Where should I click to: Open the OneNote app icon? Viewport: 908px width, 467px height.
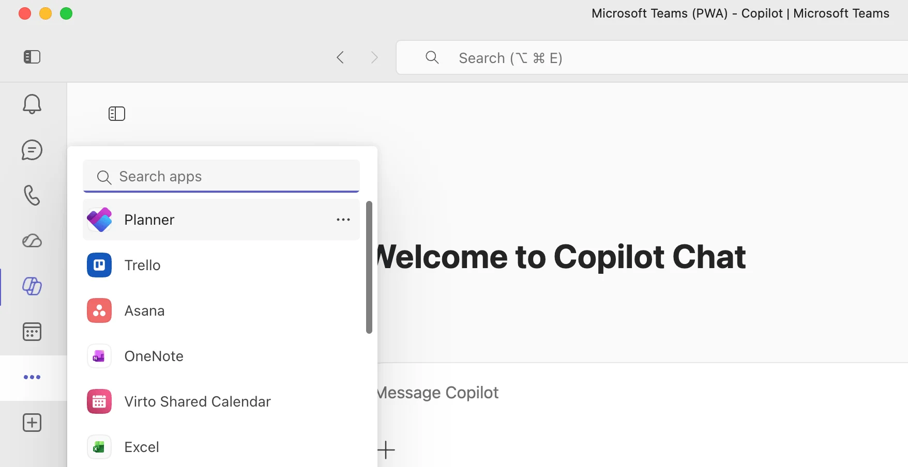pyautogui.click(x=99, y=356)
